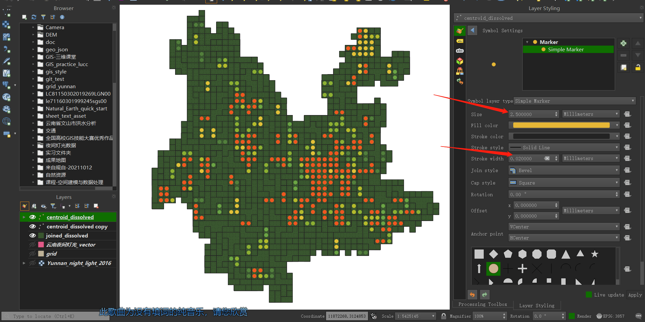Image resolution: width=645 pixels, height=322 pixels.
Task: Click the Add Delimited Text Layer comma icon
Action: tap(6, 49)
